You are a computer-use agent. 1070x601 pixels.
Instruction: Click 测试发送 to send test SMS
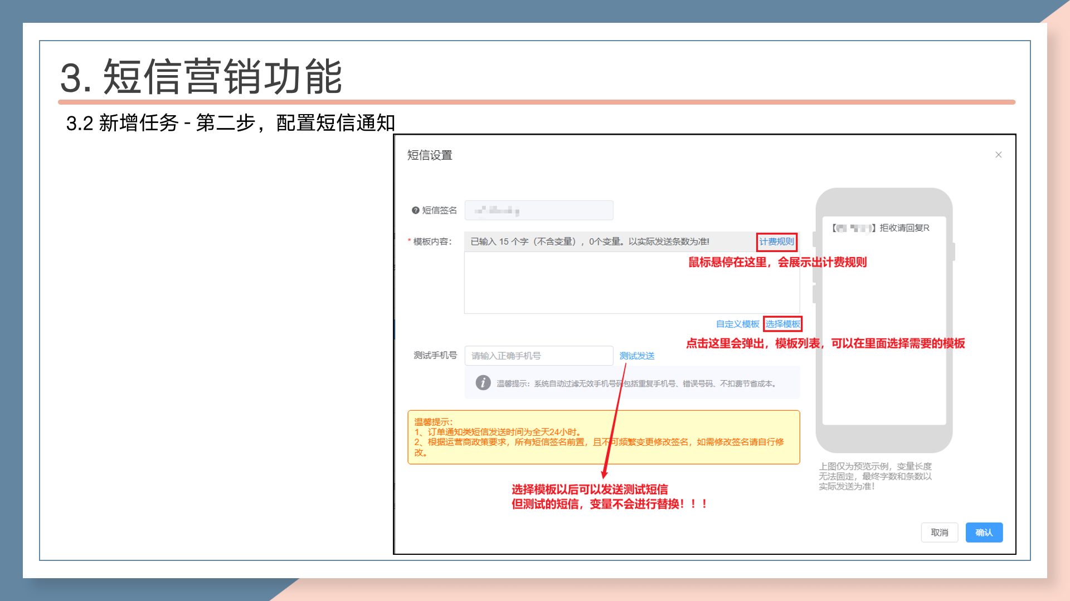point(636,356)
